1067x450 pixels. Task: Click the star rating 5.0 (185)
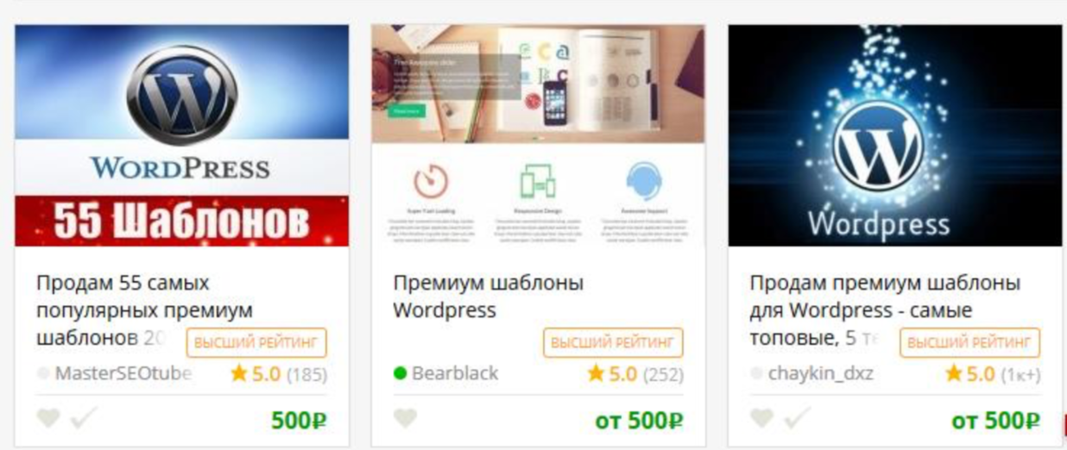click(x=279, y=374)
